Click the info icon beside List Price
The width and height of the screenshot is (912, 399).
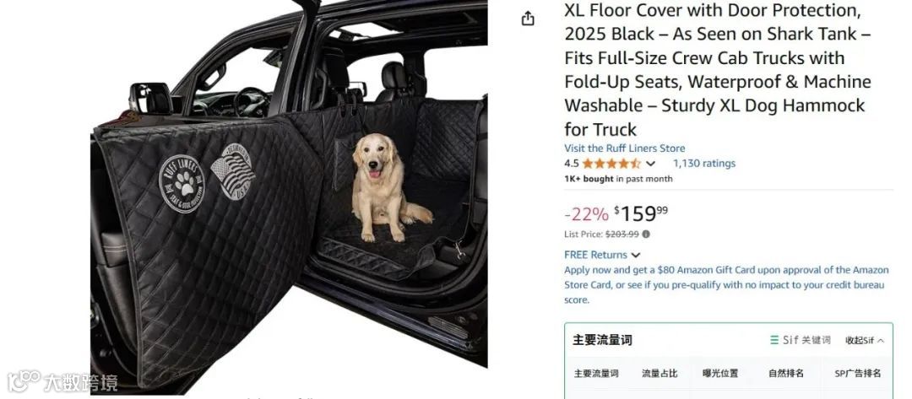[x=646, y=234]
